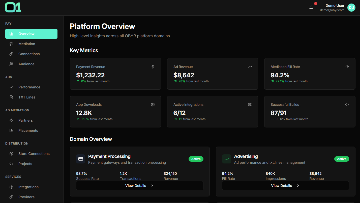
Task: Click the OBYR logo in header
Action: pyautogui.click(x=13, y=8)
